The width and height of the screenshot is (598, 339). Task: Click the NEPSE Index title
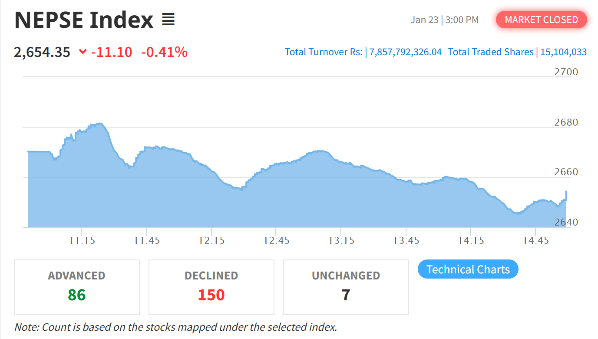[x=84, y=20]
